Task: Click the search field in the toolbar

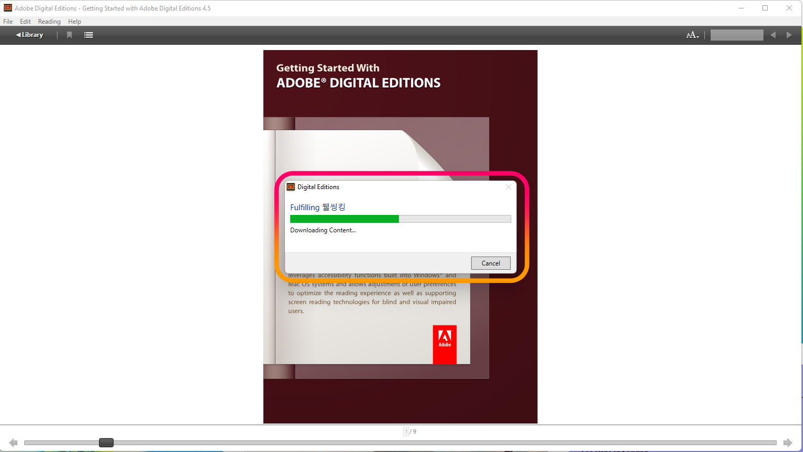Action: (737, 35)
